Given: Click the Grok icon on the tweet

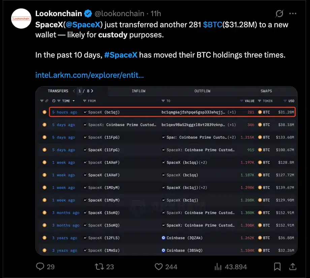Looking at the screenshot, I should (279, 13).
